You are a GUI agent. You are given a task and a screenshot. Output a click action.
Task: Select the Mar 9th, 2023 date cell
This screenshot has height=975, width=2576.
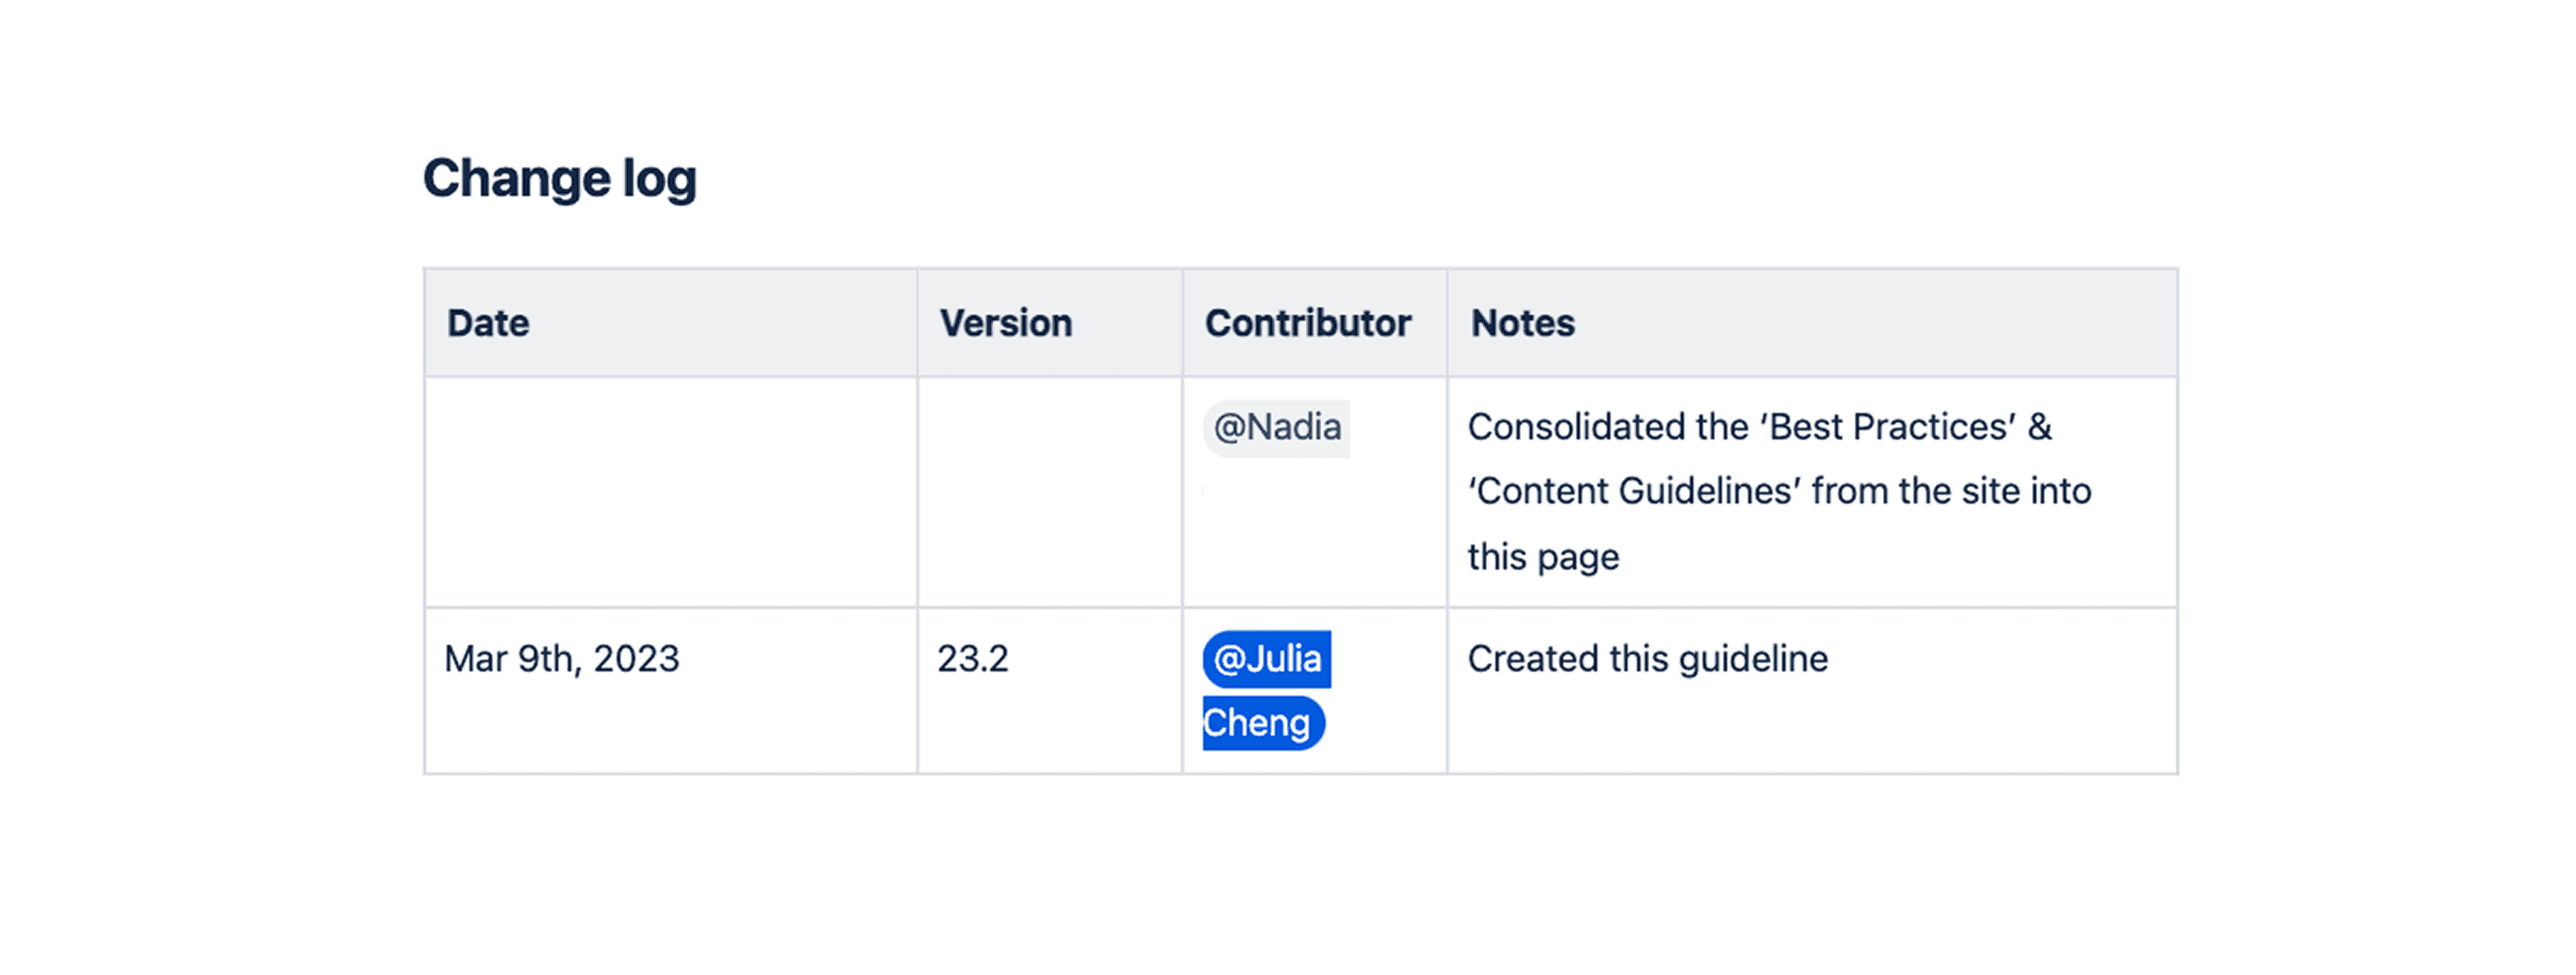[562, 659]
